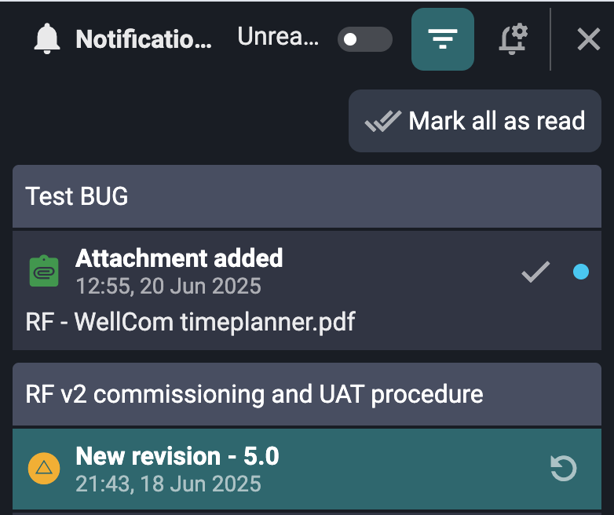614x515 pixels.
Task: Click the yellow triangle revision icon
Action: click(45, 469)
